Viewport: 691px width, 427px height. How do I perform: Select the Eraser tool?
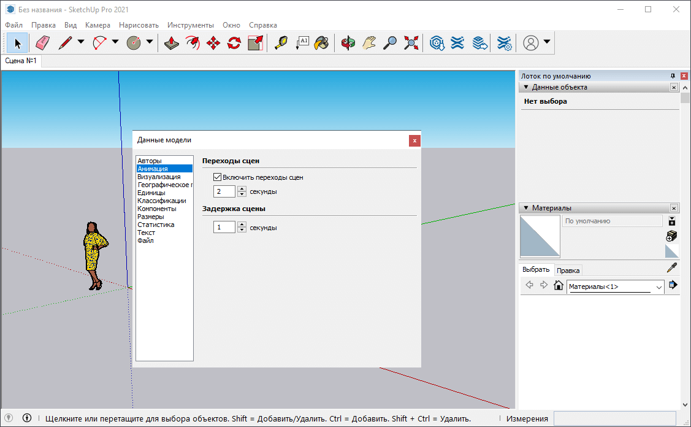point(42,43)
